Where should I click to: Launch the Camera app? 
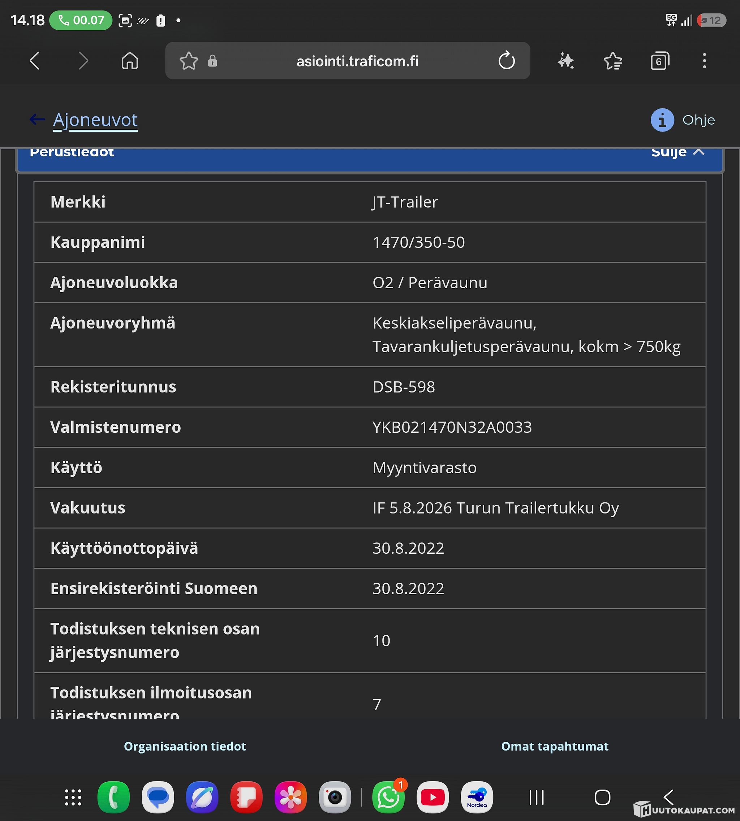335,798
